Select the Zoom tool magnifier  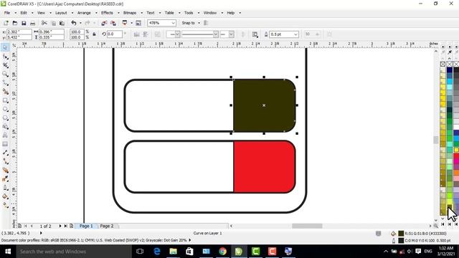[5, 74]
